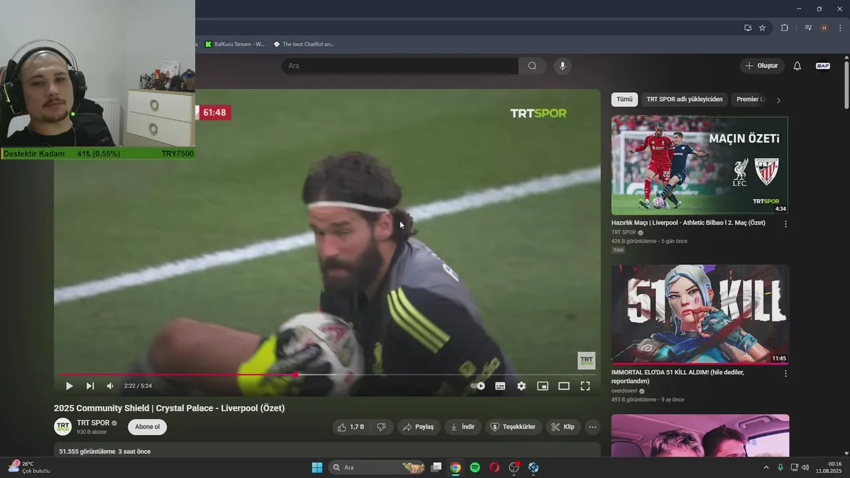This screenshot has width=850, height=478.
Task: Select the 'TRT SPOR adlı yükleyiciden' chip
Action: (x=684, y=100)
